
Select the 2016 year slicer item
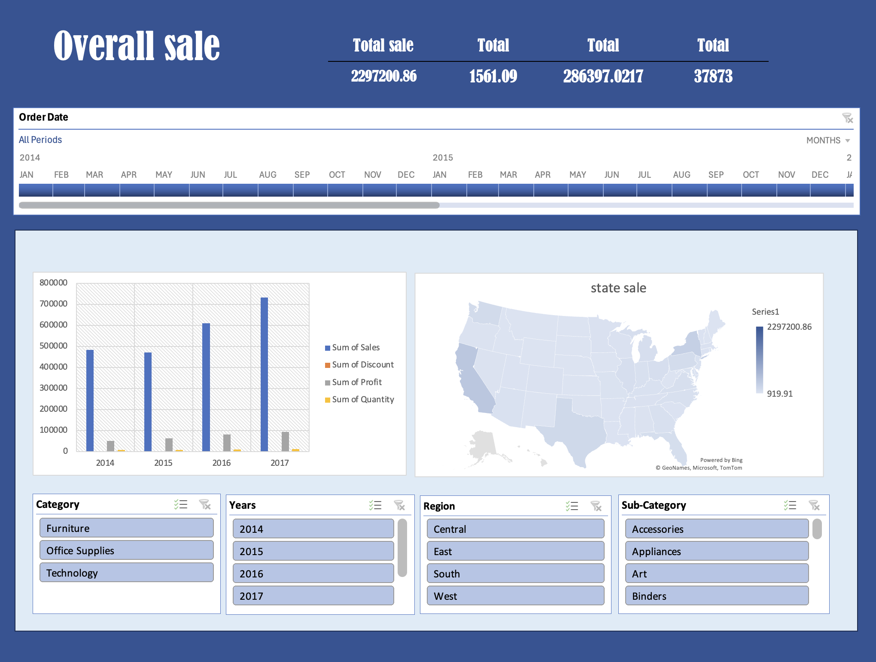click(313, 574)
